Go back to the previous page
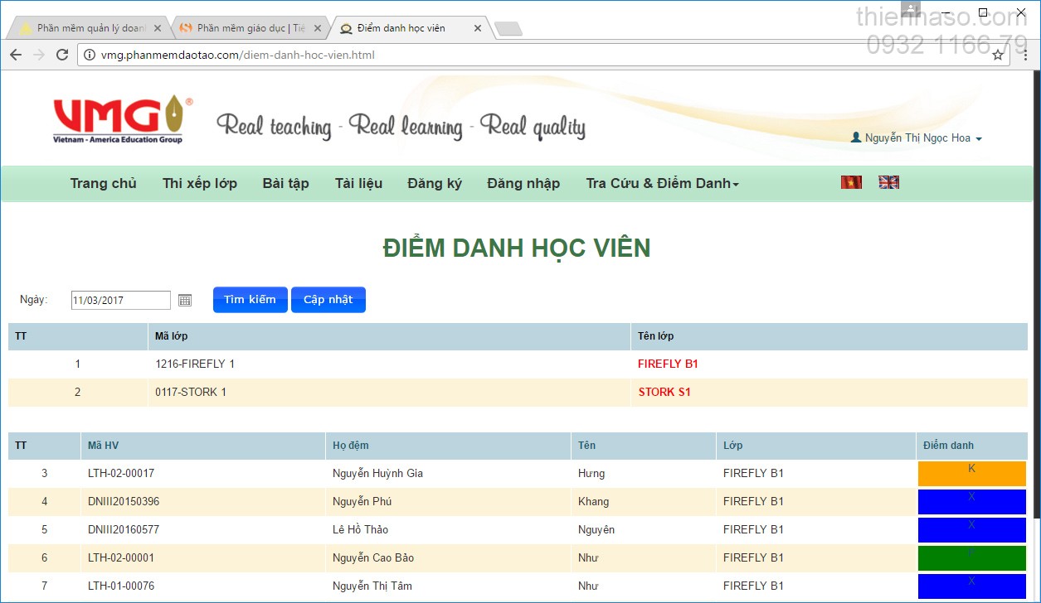The width and height of the screenshot is (1041, 603). [16, 55]
